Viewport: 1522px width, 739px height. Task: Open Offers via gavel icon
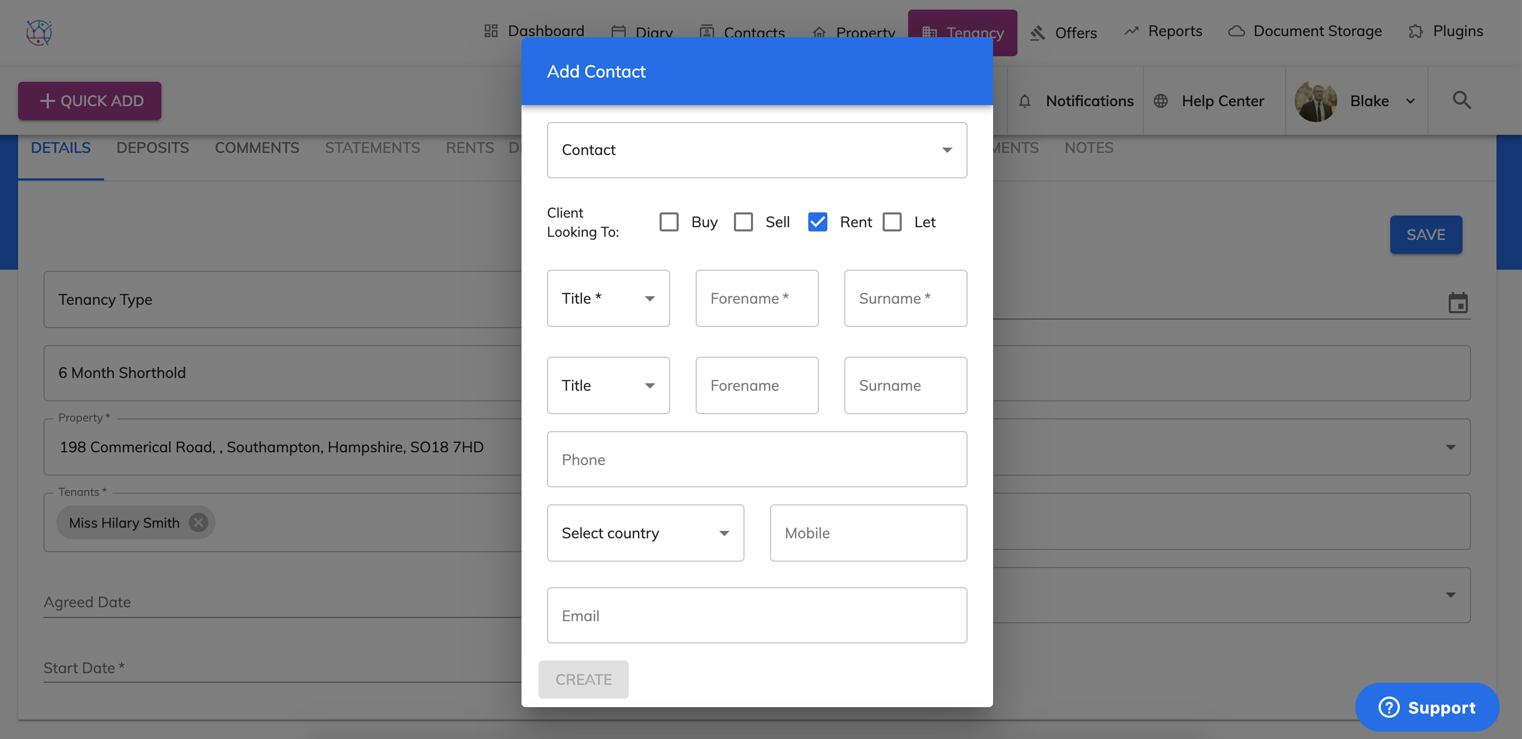coord(1038,33)
